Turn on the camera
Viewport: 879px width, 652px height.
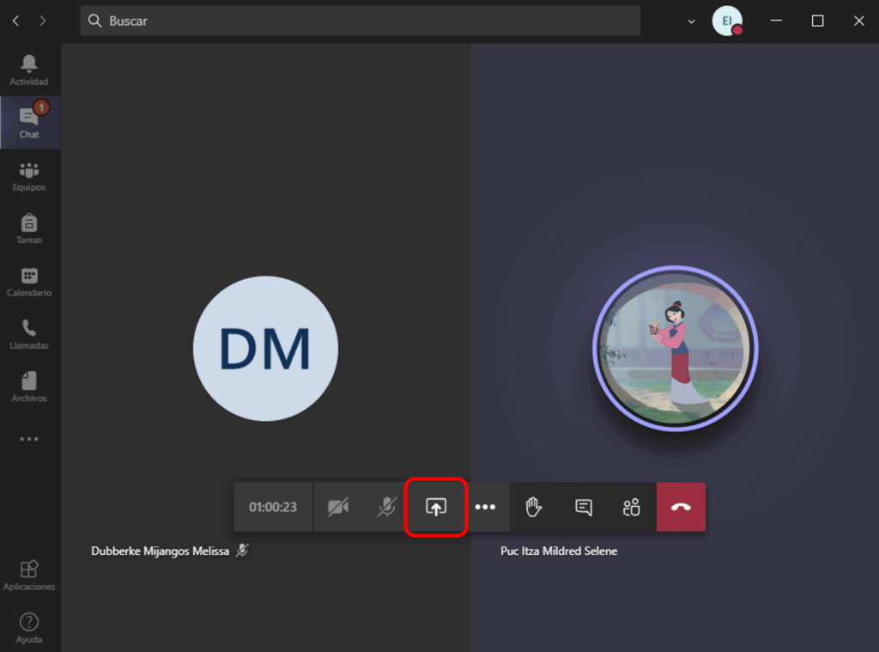tap(338, 507)
